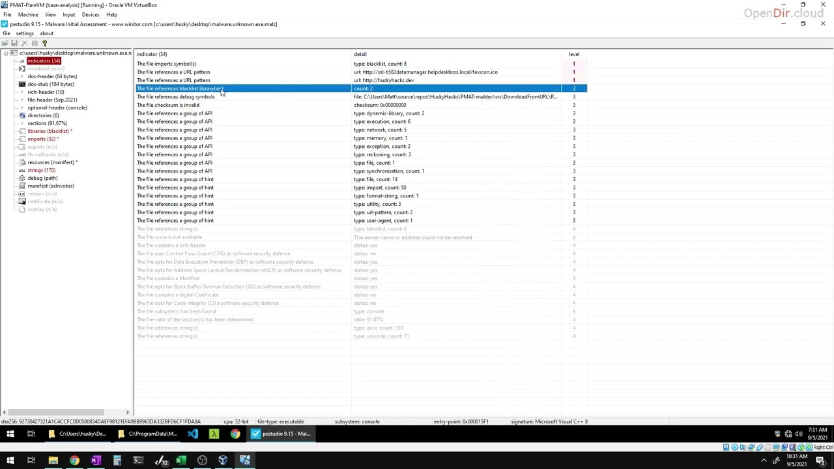Click the help question mark toolbar icon
This screenshot has height=469, width=834.
point(44,43)
